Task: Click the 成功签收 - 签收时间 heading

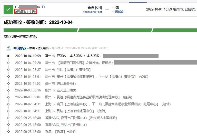Action: (x=38, y=23)
